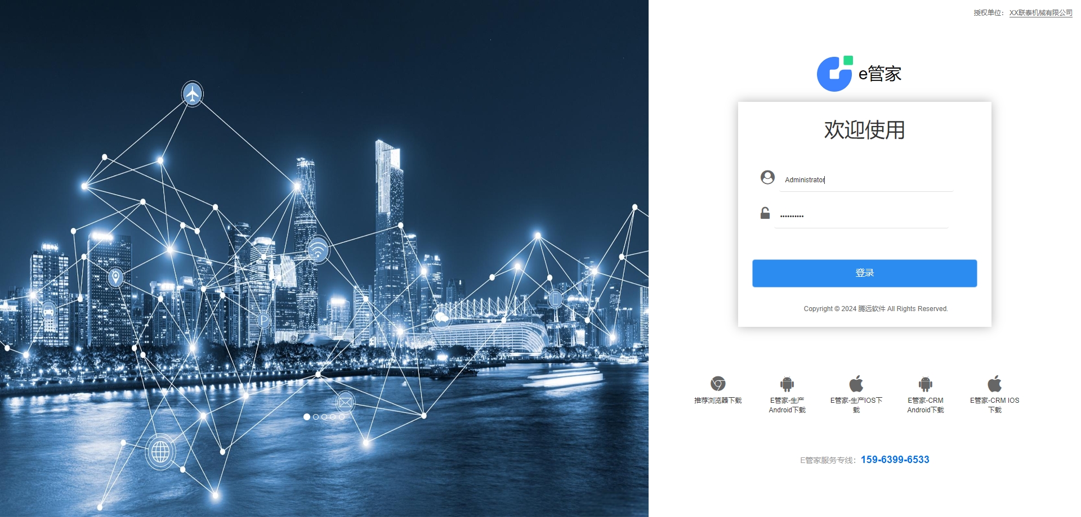Select the second carousel indicator dot
Image resolution: width=1081 pixels, height=517 pixels.
click(x=316, y=417)
